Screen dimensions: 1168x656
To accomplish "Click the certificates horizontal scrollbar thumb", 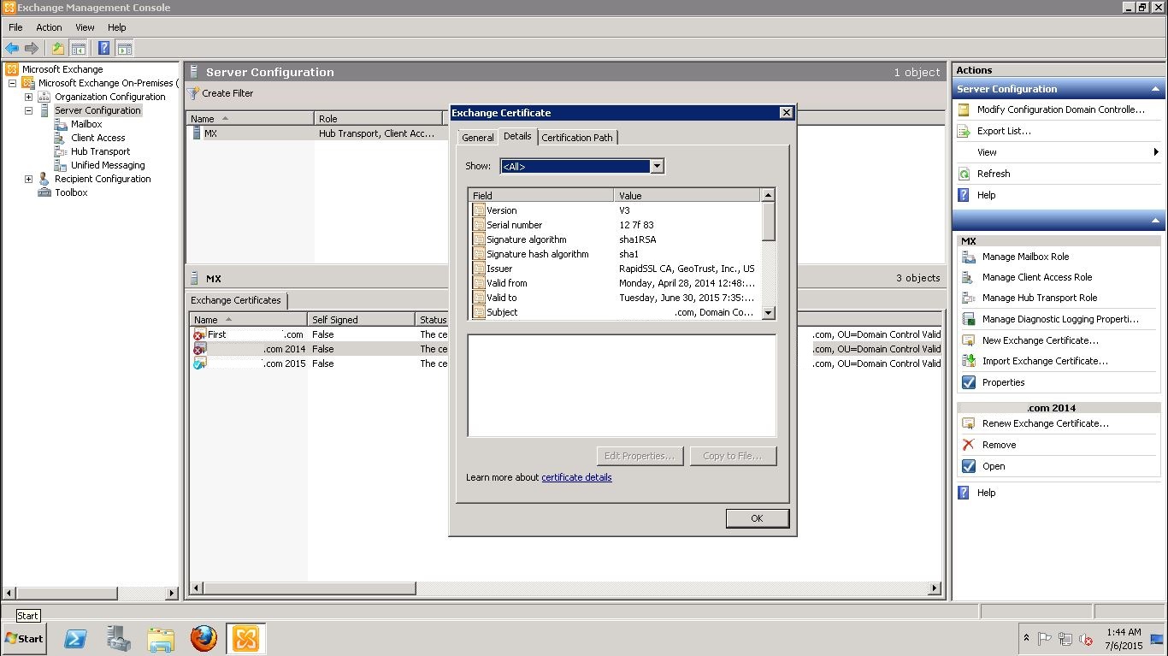I will tap(310, 588).
